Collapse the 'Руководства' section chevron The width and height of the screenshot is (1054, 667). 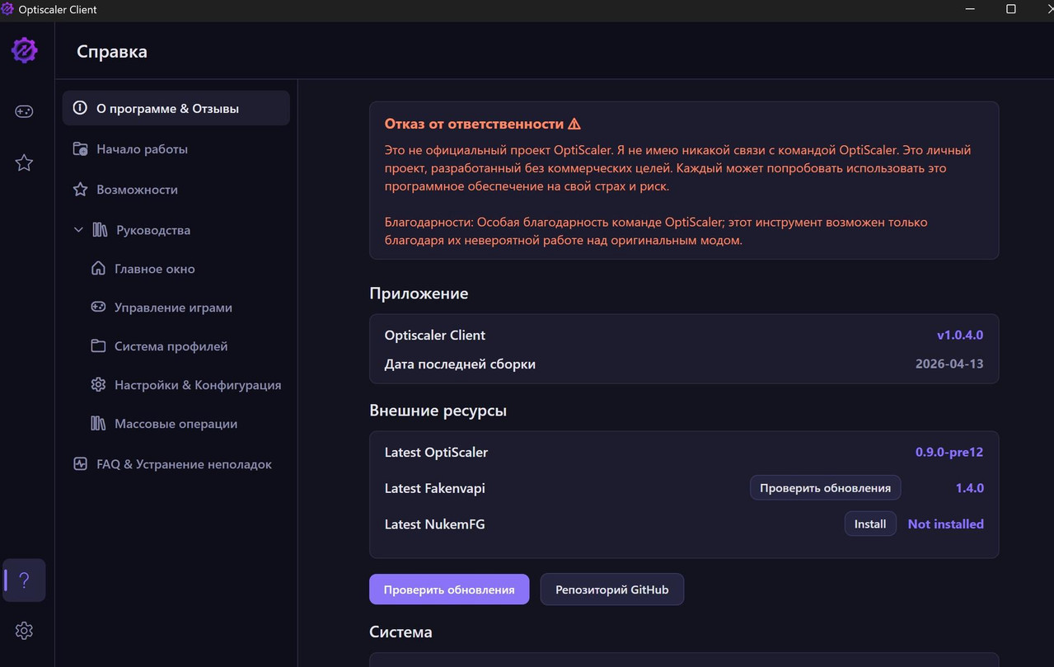click(78, 230)
